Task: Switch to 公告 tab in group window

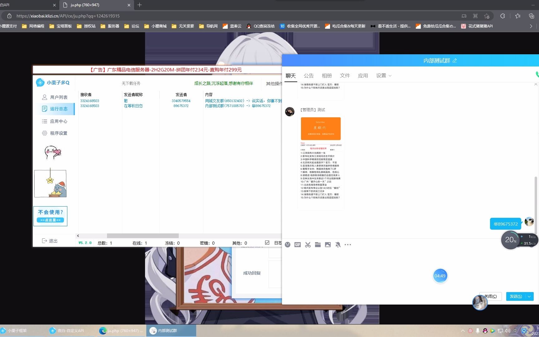Action: point(309,76)
